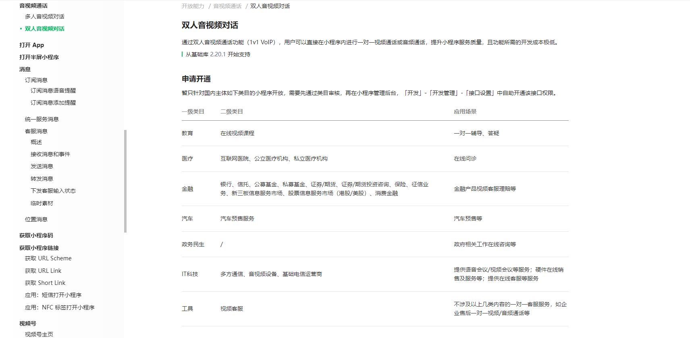Viewport: 690px width, 338px height.
Task: Go to 打开半屏小程序 in sidebar
Action: pos(39,57)
